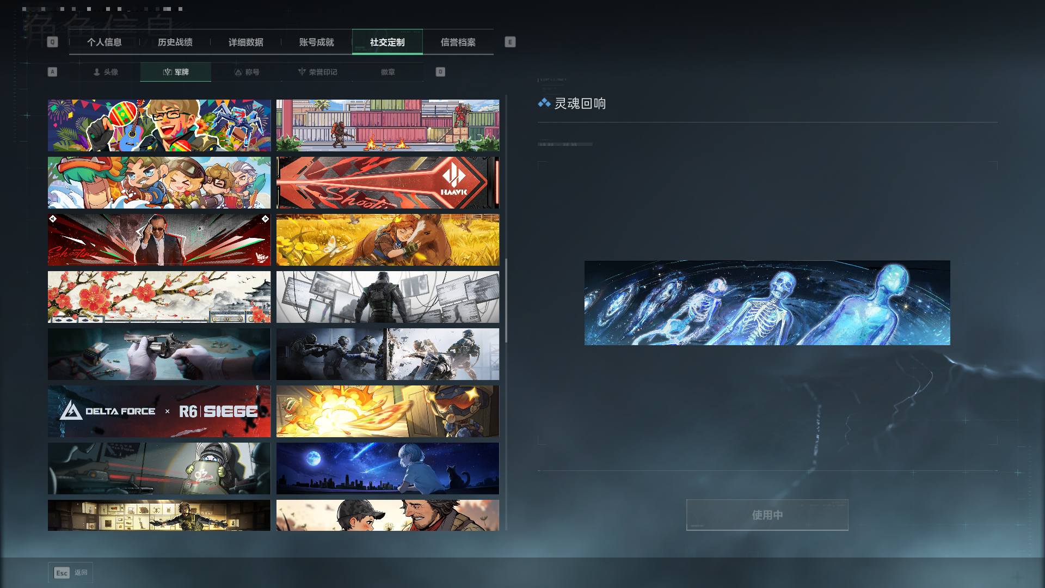Viewport: 1045px width, 588px height.
Task: Click the banner list scrollbar
Action: 506,301
